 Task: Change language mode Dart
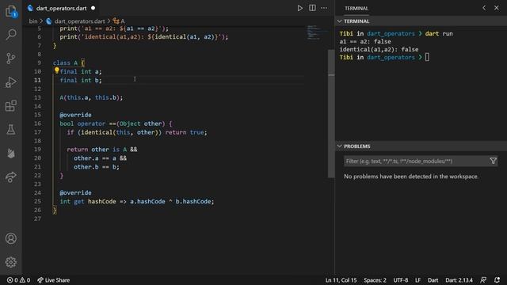[x=433, y=280]
